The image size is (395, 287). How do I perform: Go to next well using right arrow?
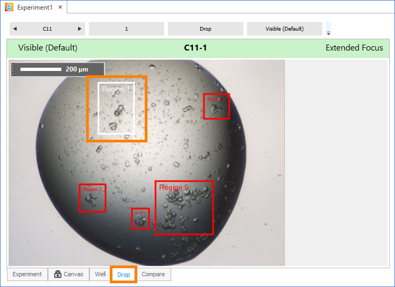[80, 28]
